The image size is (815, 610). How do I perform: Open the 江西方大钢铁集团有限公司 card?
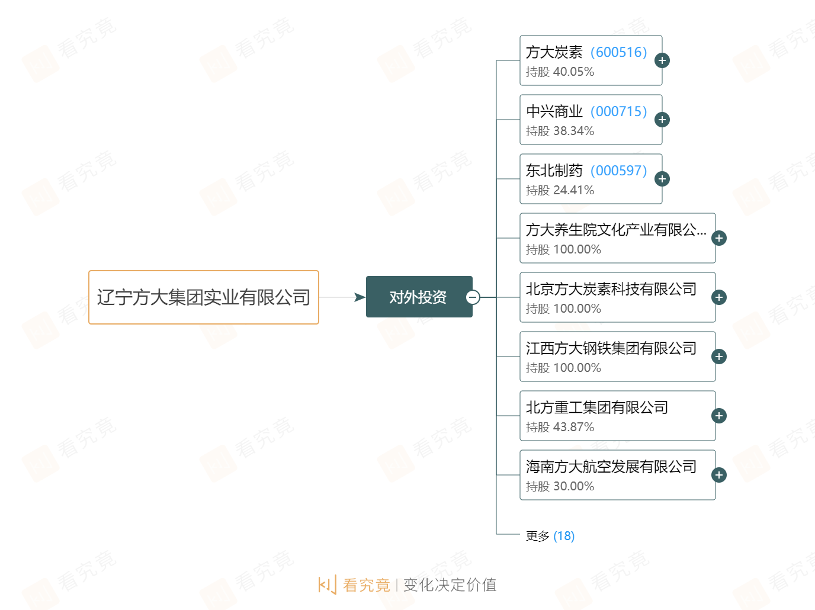(618, 357)
